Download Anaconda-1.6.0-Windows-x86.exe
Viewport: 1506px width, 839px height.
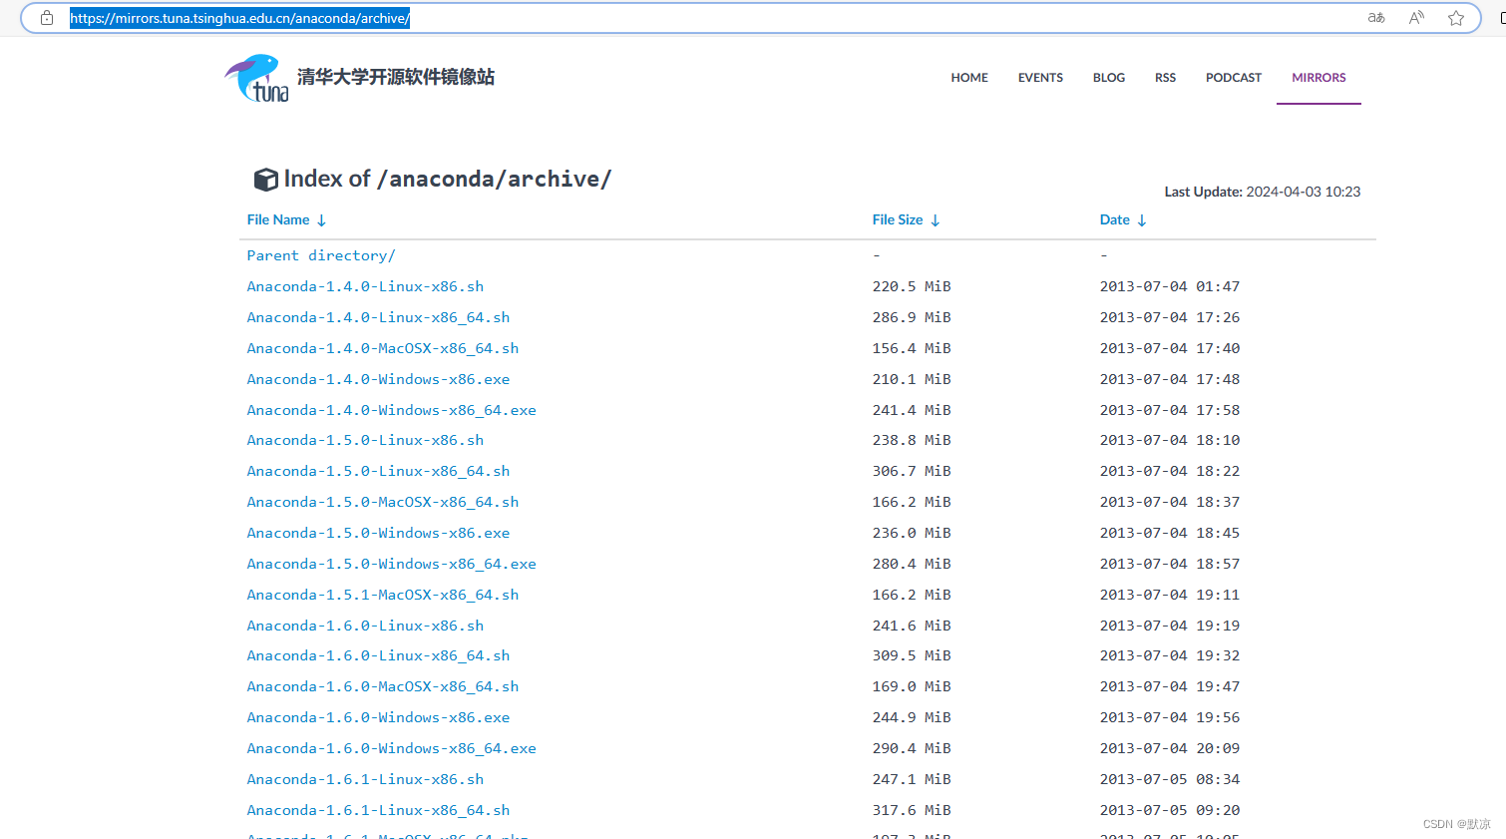point(378,718)
